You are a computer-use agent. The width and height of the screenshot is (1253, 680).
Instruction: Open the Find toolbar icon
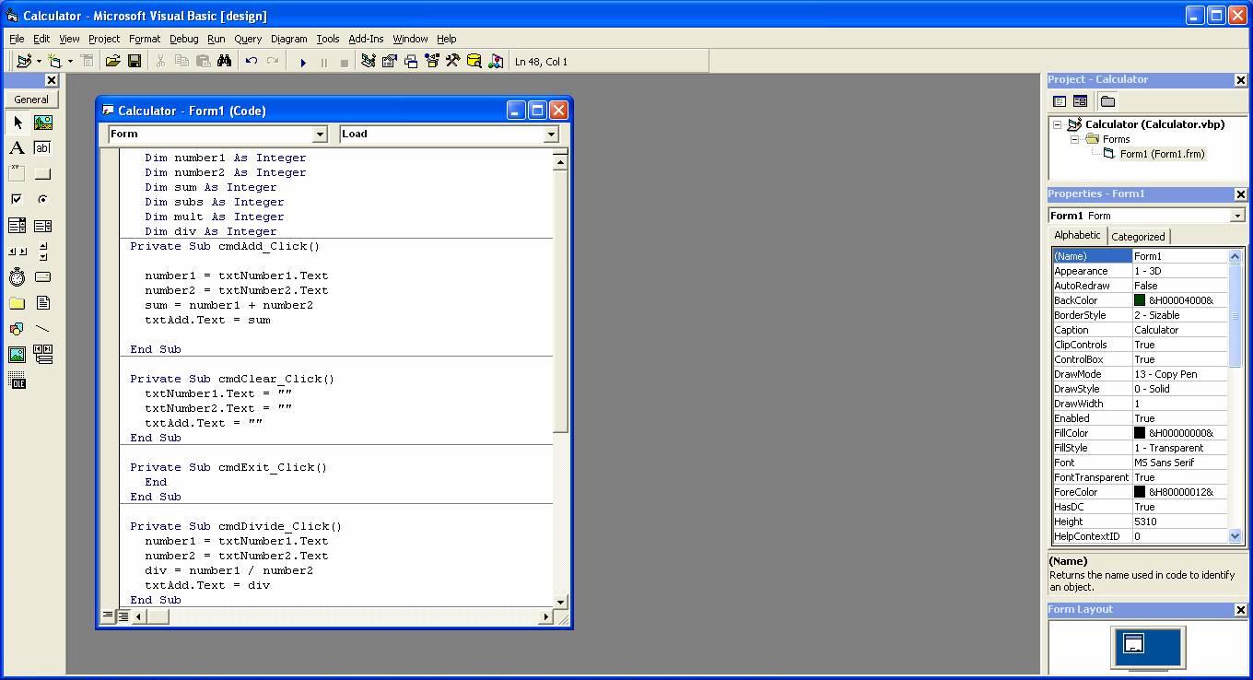(x=225, y=61)
